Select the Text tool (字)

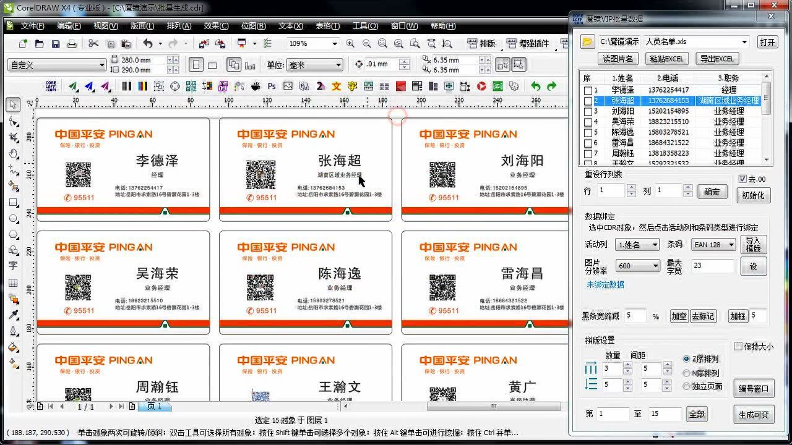click(13, 266)
